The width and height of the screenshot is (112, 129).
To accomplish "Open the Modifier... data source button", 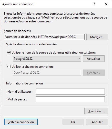I will (97, 37).
